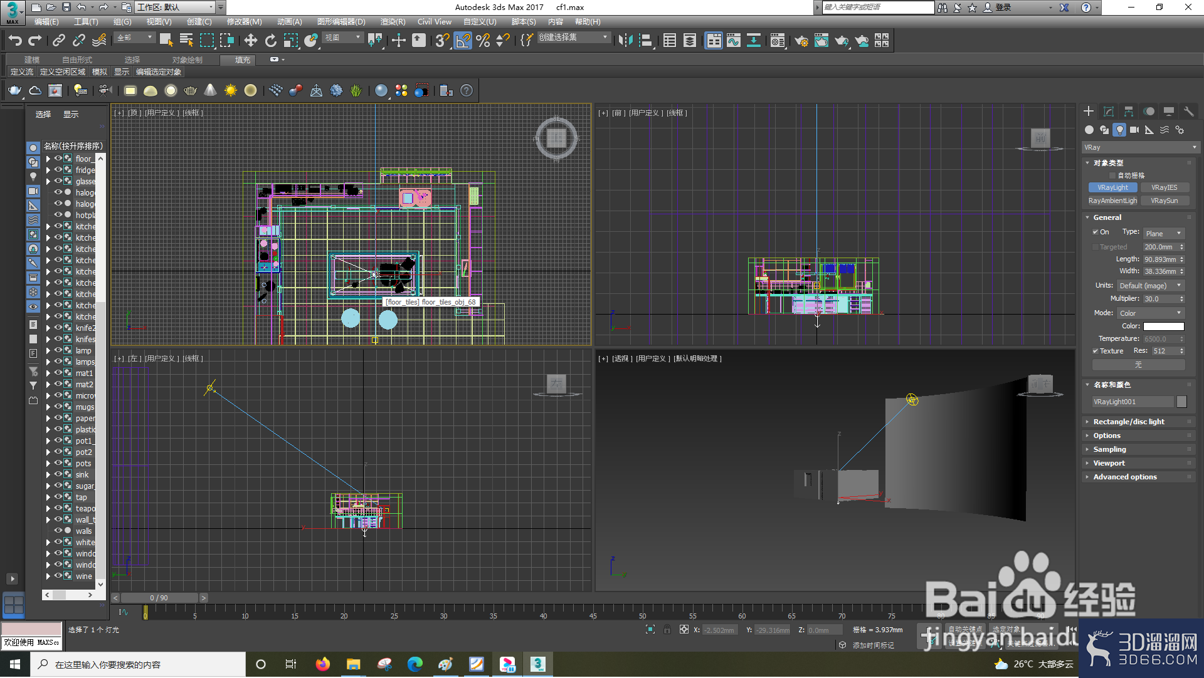Activate the Select Object tool
1204x678 pixels.
tap(166, 41)
